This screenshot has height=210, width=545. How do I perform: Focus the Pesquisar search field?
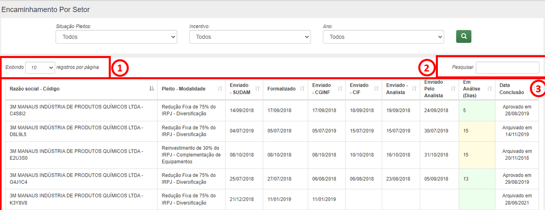(x=507, y=67)
